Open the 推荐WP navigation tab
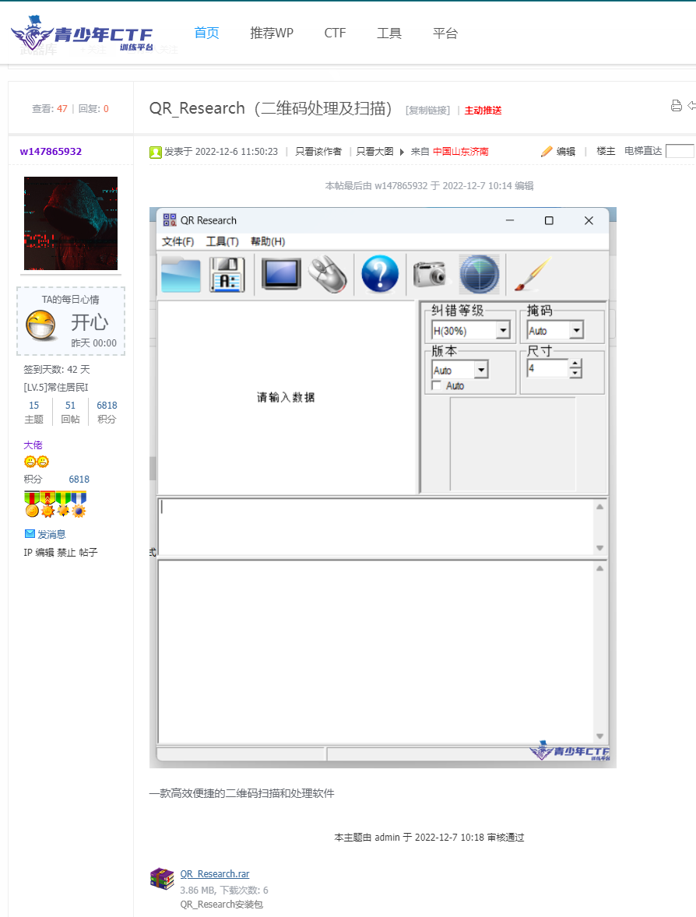The image size is (696, 917). pyautogui.click(x=272, y=33)
